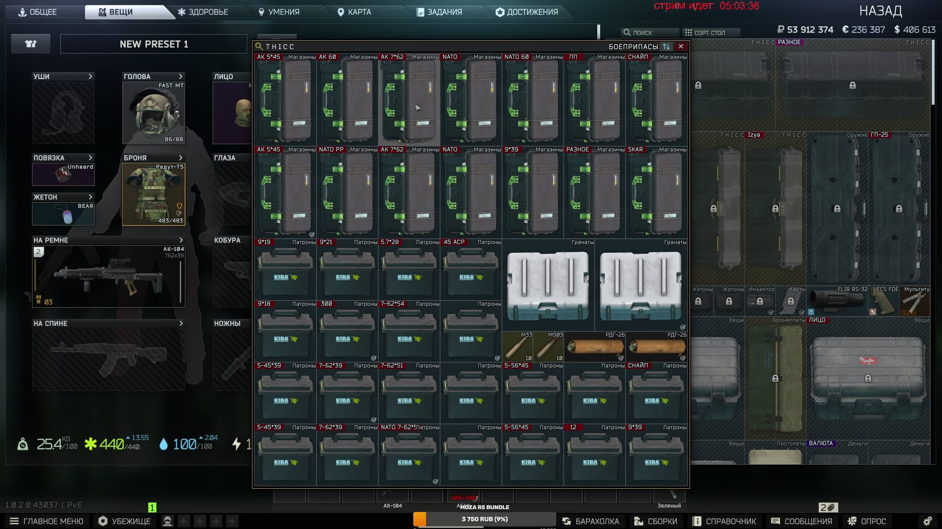Expand the ГОЛОВА slot arrow
Image resolution: width=942 pixels, height=529 pixels.
pos(181,76)
